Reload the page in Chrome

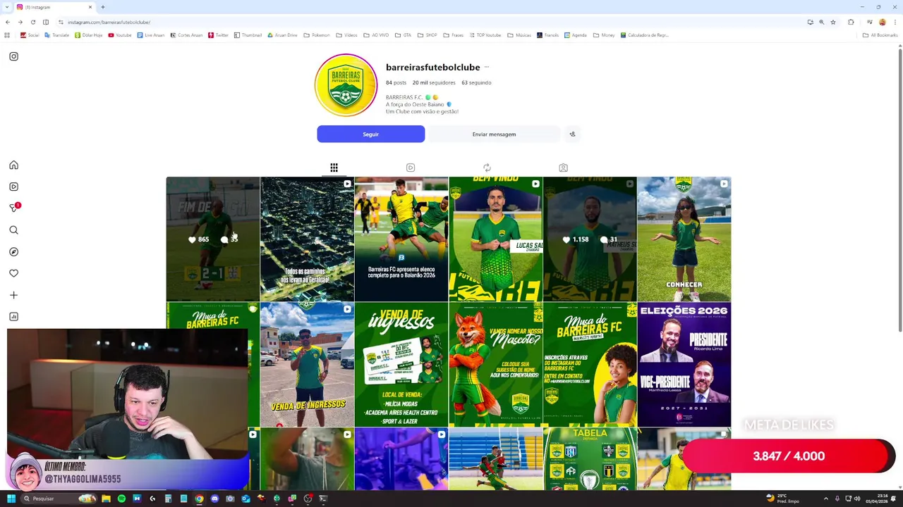(x=32, y=22)
